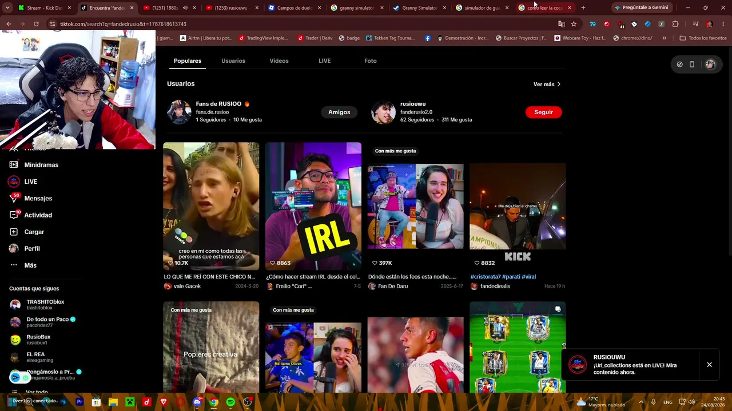732x411 pixels.
Task: Open Spotify from the taskbar
Action: pos(230,402)
